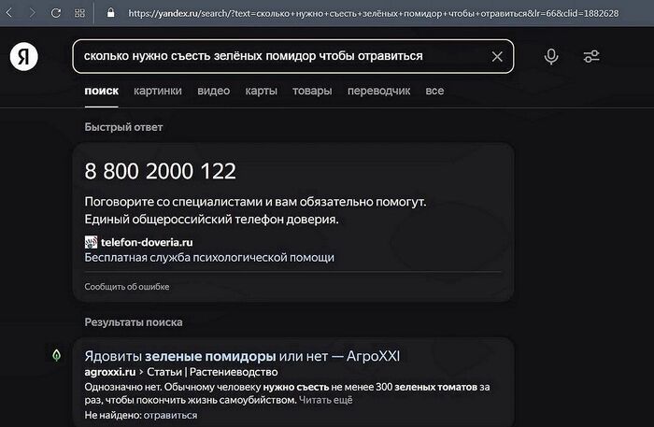The width and height of the screenshot is (654, 427).
Task: Open the «Ядовиты зеленые помидоры или нет» result
Action: [242, 356]
